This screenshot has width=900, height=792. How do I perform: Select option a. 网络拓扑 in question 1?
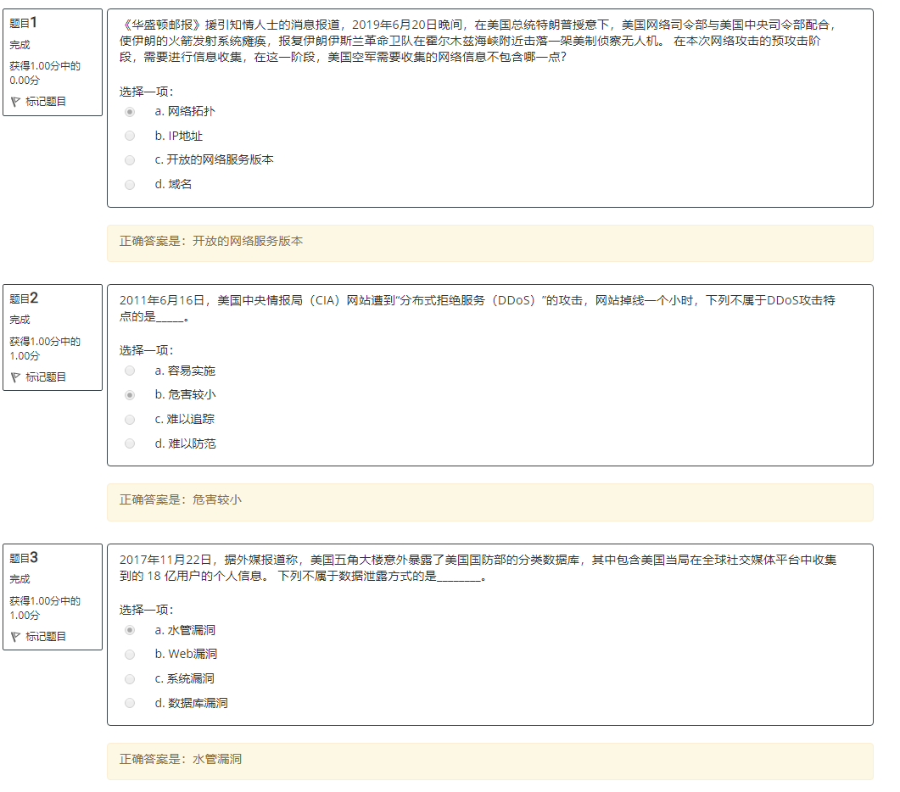[x=130, y=111]
